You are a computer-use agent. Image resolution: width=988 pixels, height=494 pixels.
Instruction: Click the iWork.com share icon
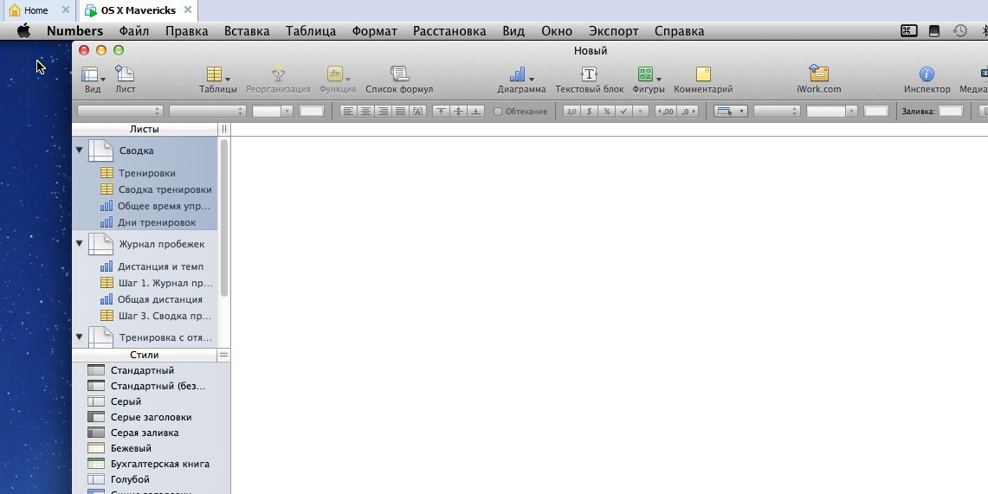pyautogui.click(x=818, y=74)
